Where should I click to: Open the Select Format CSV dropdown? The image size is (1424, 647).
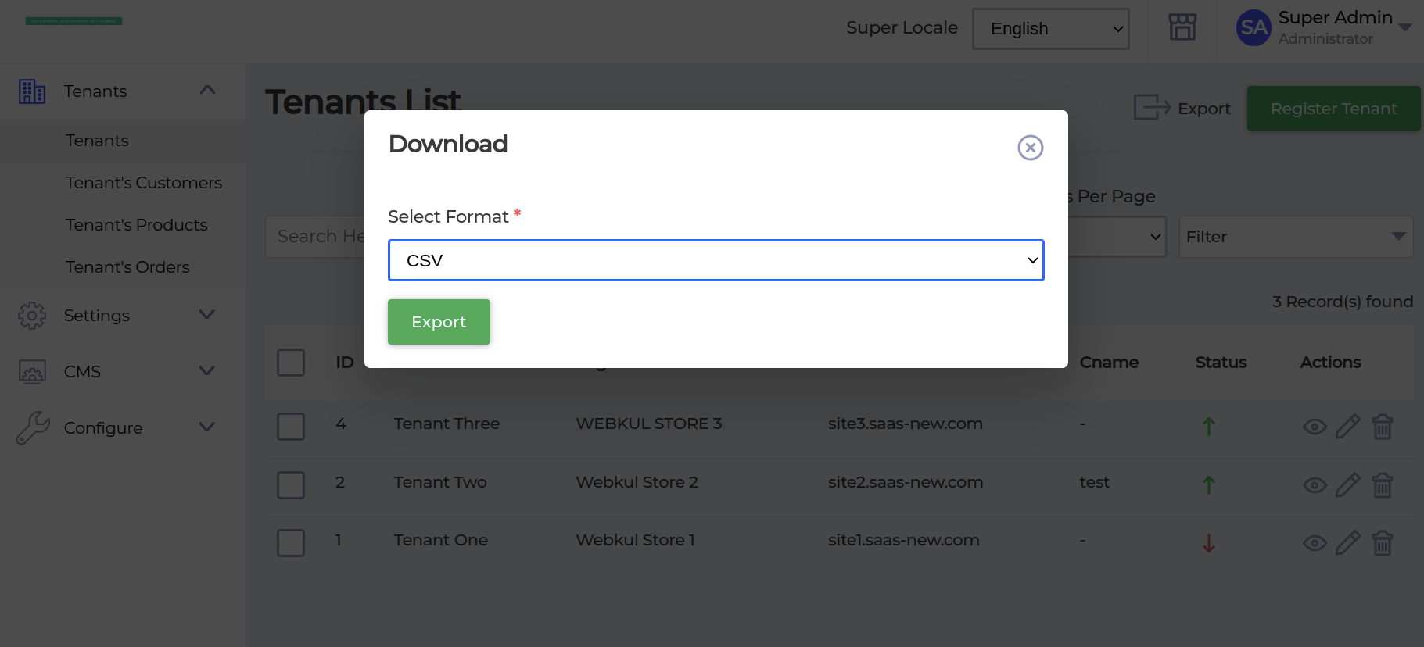click(x=716, y=260)
